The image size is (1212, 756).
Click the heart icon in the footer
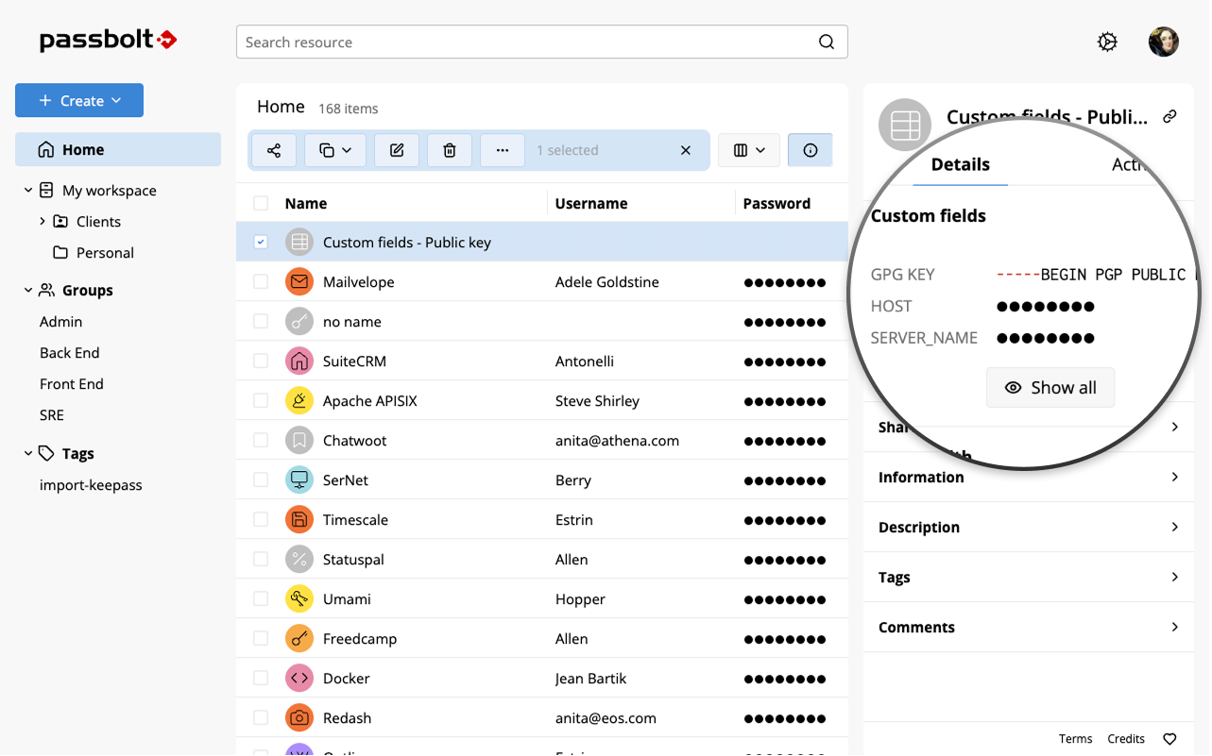point(1169,739)
